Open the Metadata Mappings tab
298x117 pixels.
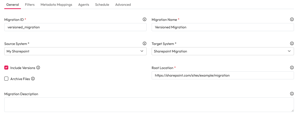click(56, 5)
